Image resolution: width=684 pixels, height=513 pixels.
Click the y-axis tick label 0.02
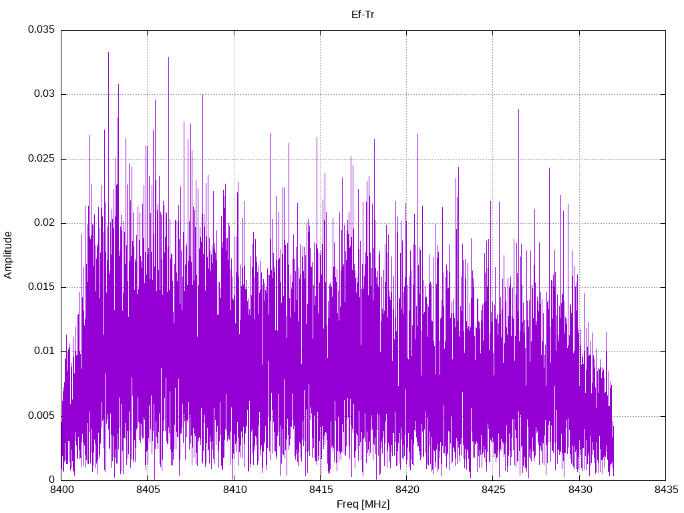pyautogui.click(x=45, y=222)
